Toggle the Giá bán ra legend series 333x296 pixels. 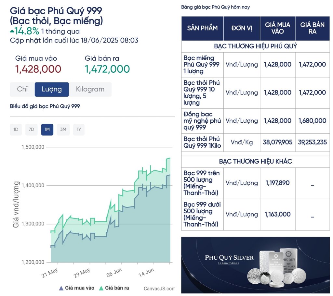click(x=114, y=288)
